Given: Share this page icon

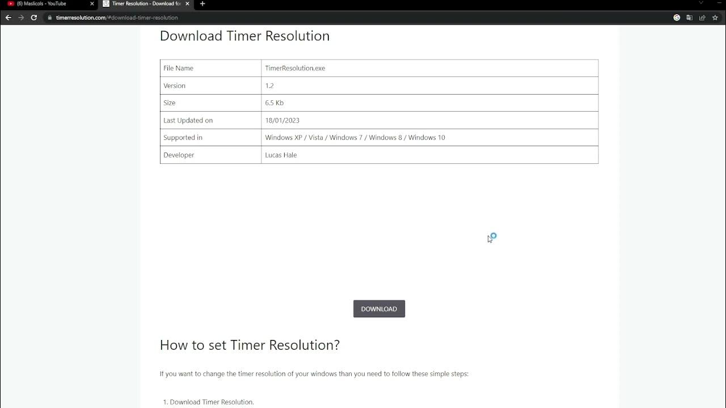Looking at the screenshot, I should (702, 18).
